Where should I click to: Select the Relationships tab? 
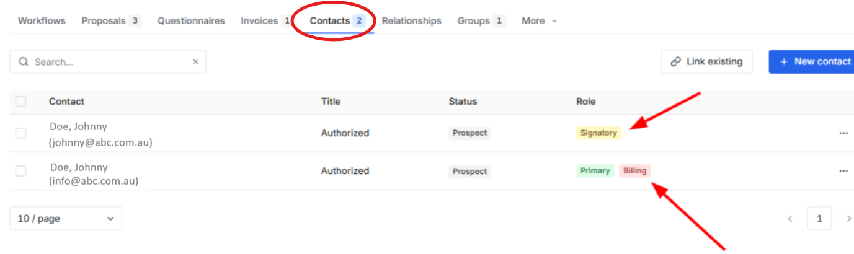pyautogui.click(x=412, y=20)
